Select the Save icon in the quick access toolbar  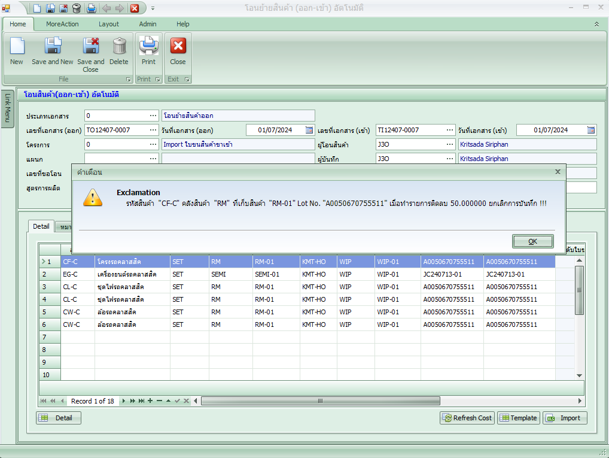coord(50,8)
